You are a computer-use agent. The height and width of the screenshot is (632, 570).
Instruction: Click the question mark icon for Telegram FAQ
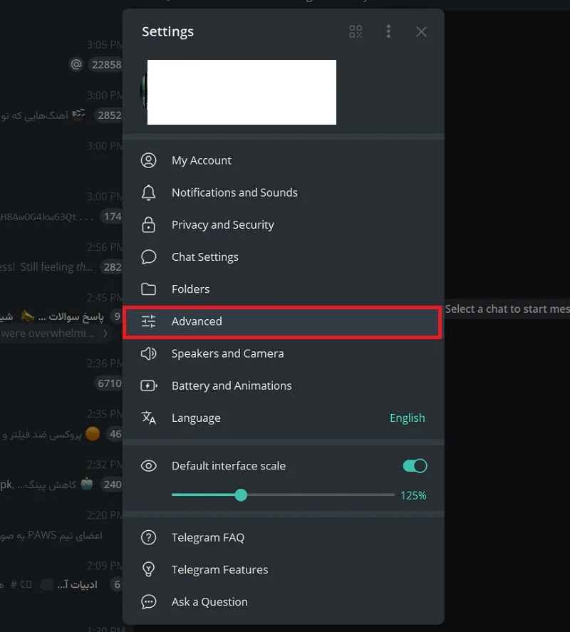pos(148,537)
